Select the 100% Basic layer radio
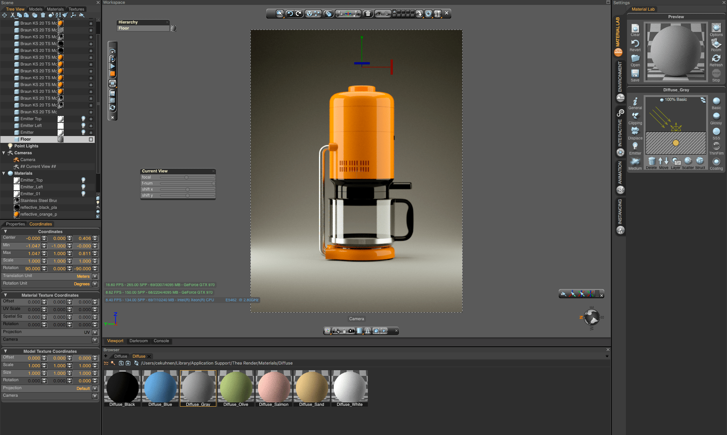Image resolution: width=727 pixels, height=435 pixels. tap(662, 100)
